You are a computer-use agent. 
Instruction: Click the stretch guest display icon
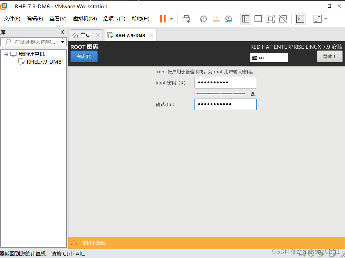[317, 19]
